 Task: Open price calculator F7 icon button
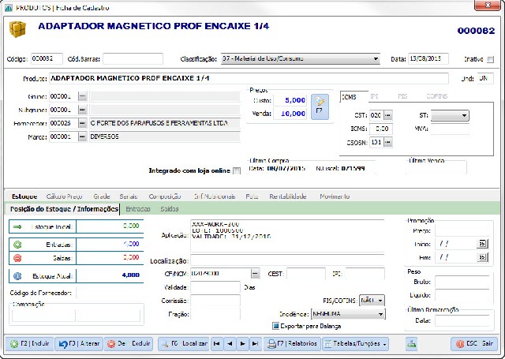tap(320, 107)
